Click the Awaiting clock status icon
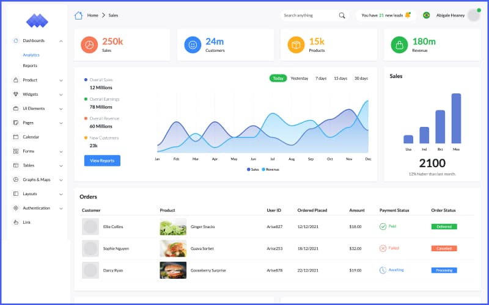This screenshot has height=305, width=489. pyautogui.click(x=383, y=270)
